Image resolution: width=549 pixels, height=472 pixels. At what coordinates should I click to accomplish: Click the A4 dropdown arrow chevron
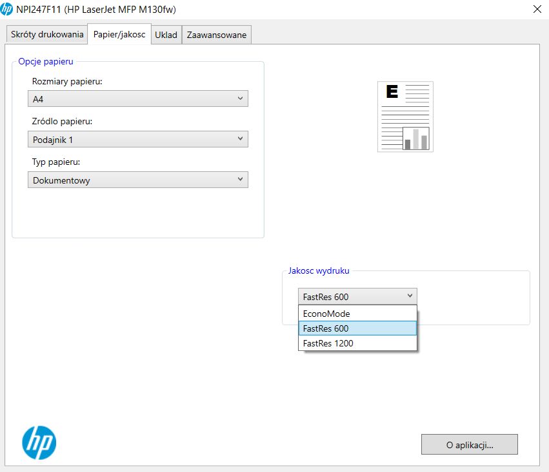(x=240, y=99)
